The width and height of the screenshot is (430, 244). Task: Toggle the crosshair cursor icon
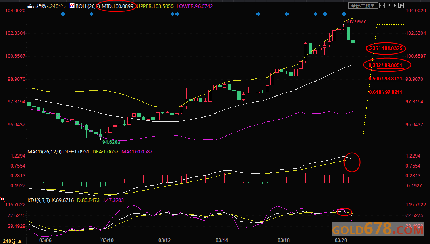[x=383, y=6]
